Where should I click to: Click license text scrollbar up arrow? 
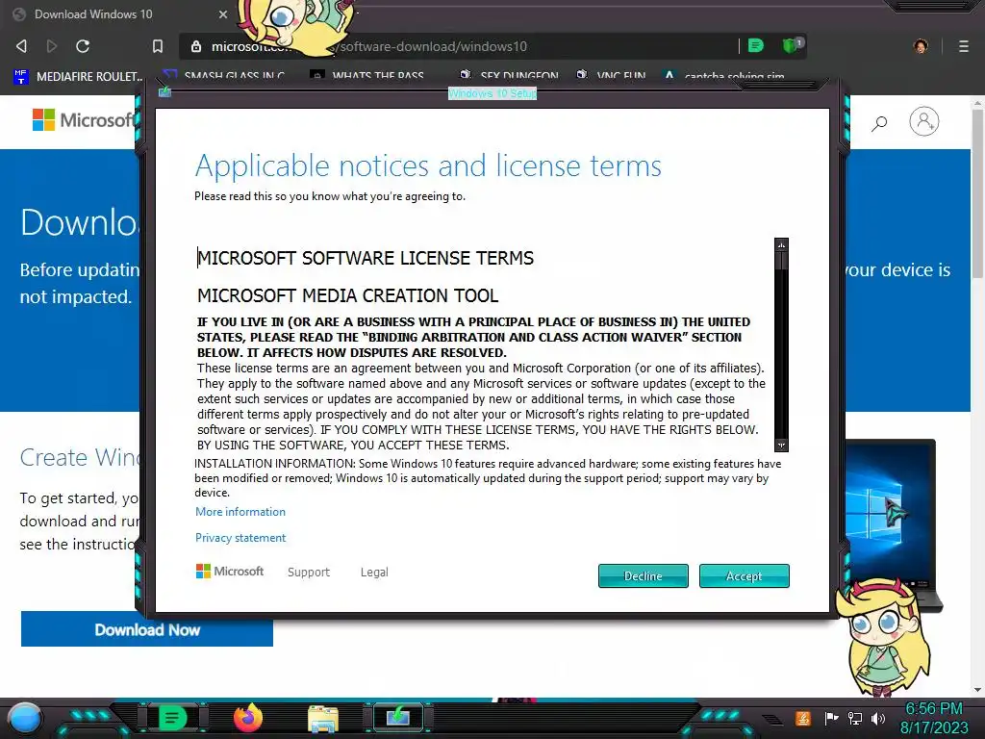[781, 244]
